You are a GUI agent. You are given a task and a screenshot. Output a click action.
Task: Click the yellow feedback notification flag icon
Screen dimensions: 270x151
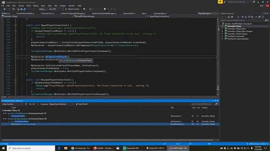[220, 2]
